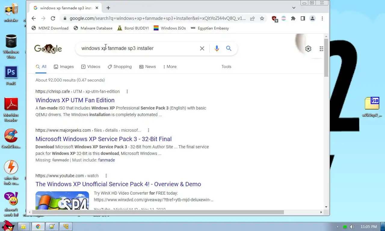Share this page via the share icon
Screen dimensions: 385x231
click(252, 18)
